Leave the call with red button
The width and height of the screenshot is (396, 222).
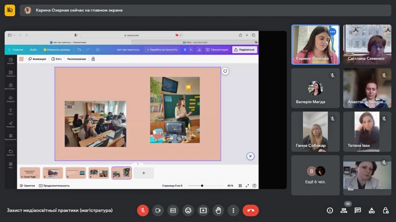(251, 211)
